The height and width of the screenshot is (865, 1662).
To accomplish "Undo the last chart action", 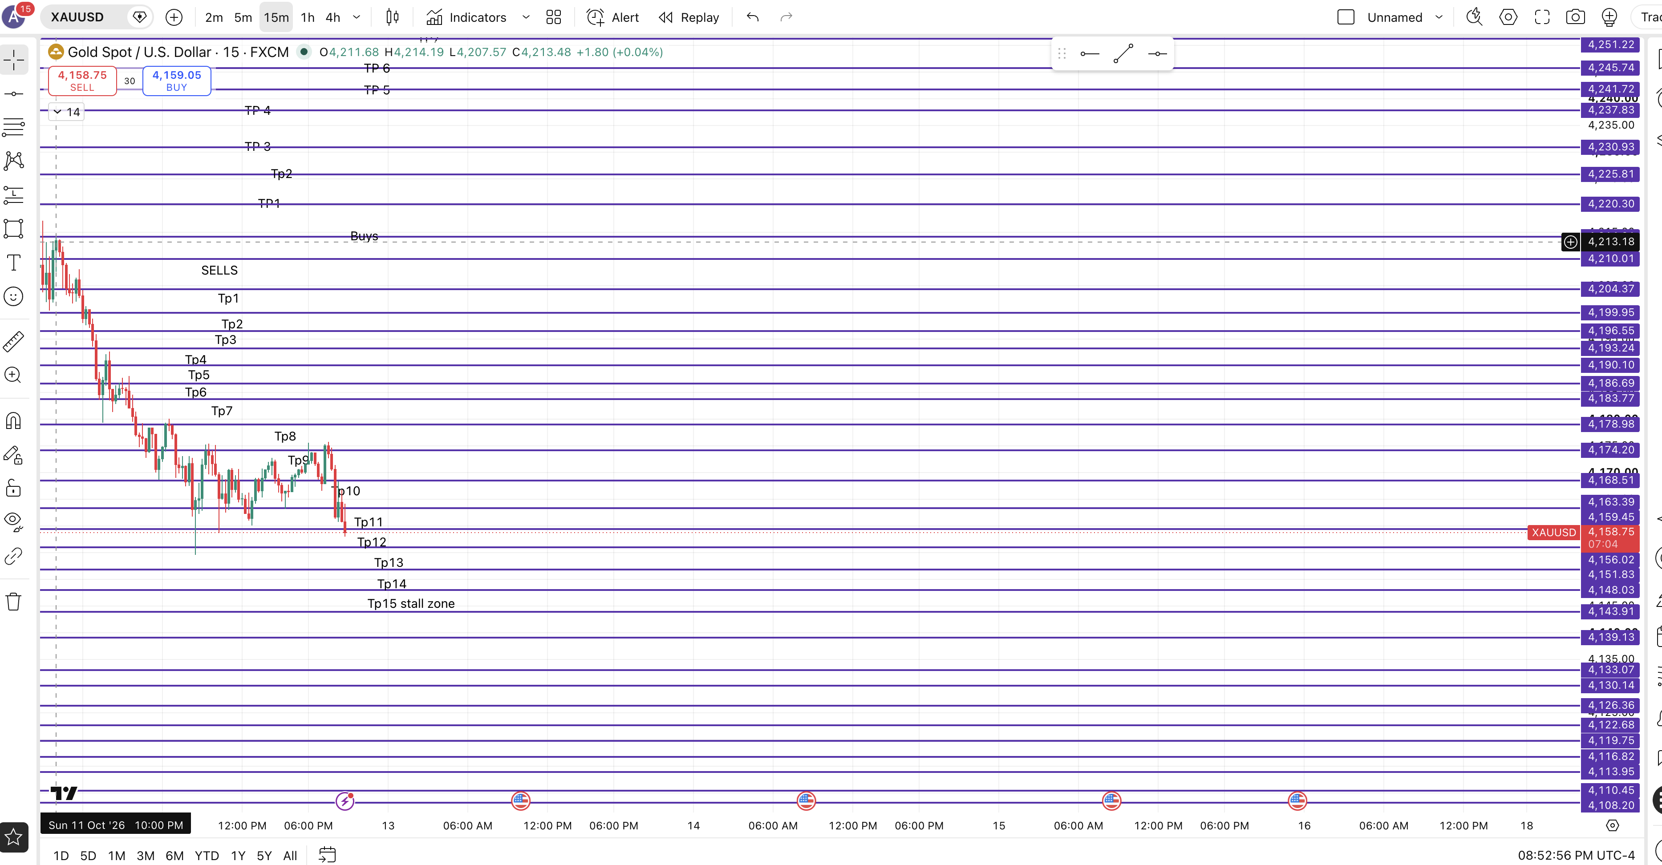I will (752, 17).
